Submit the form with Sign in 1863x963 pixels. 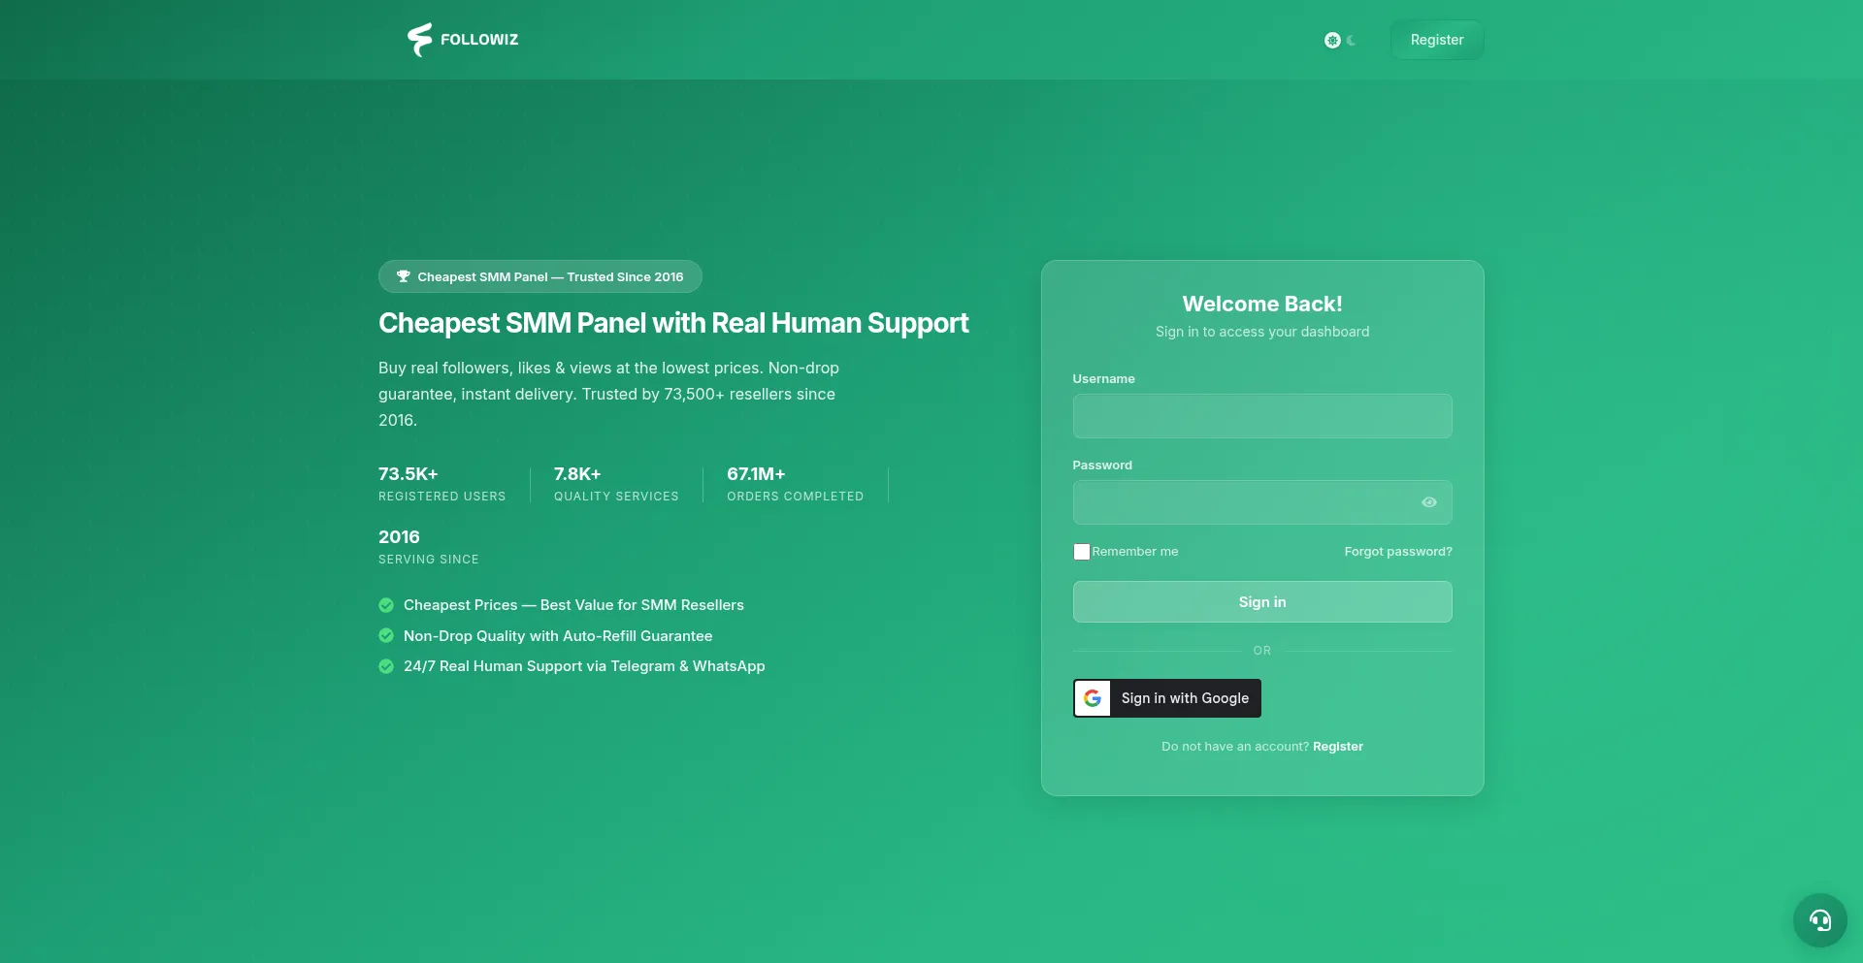1262,602
